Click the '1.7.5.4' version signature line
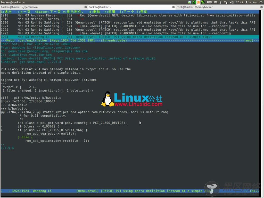The width and height of the screenshot is (264, 198). pos(7,148)
